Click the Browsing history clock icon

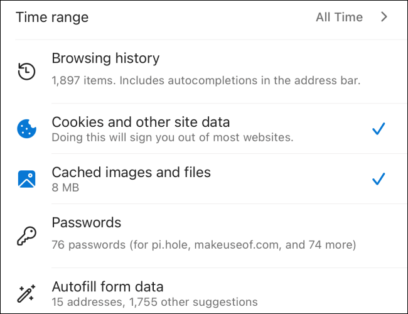[x=26, y=72]
